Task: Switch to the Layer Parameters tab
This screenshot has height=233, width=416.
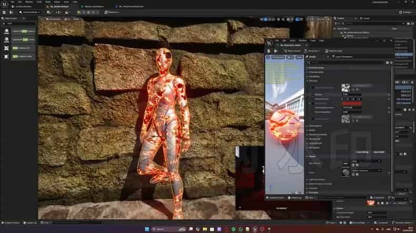Action: point(342,57)
